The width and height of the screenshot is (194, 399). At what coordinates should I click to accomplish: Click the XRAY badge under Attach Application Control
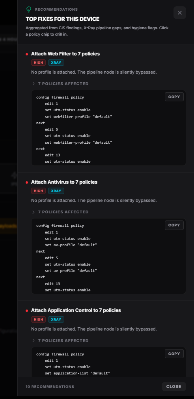(x=56, y=319)
